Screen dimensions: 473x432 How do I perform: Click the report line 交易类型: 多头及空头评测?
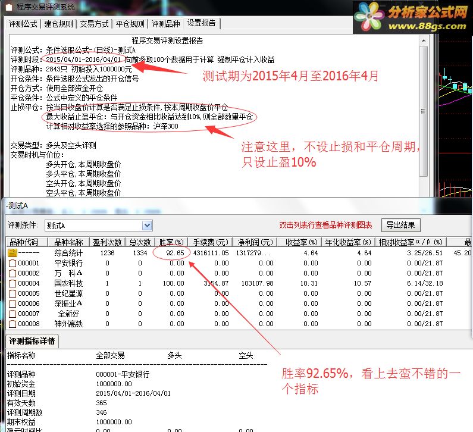pos(53,145)
